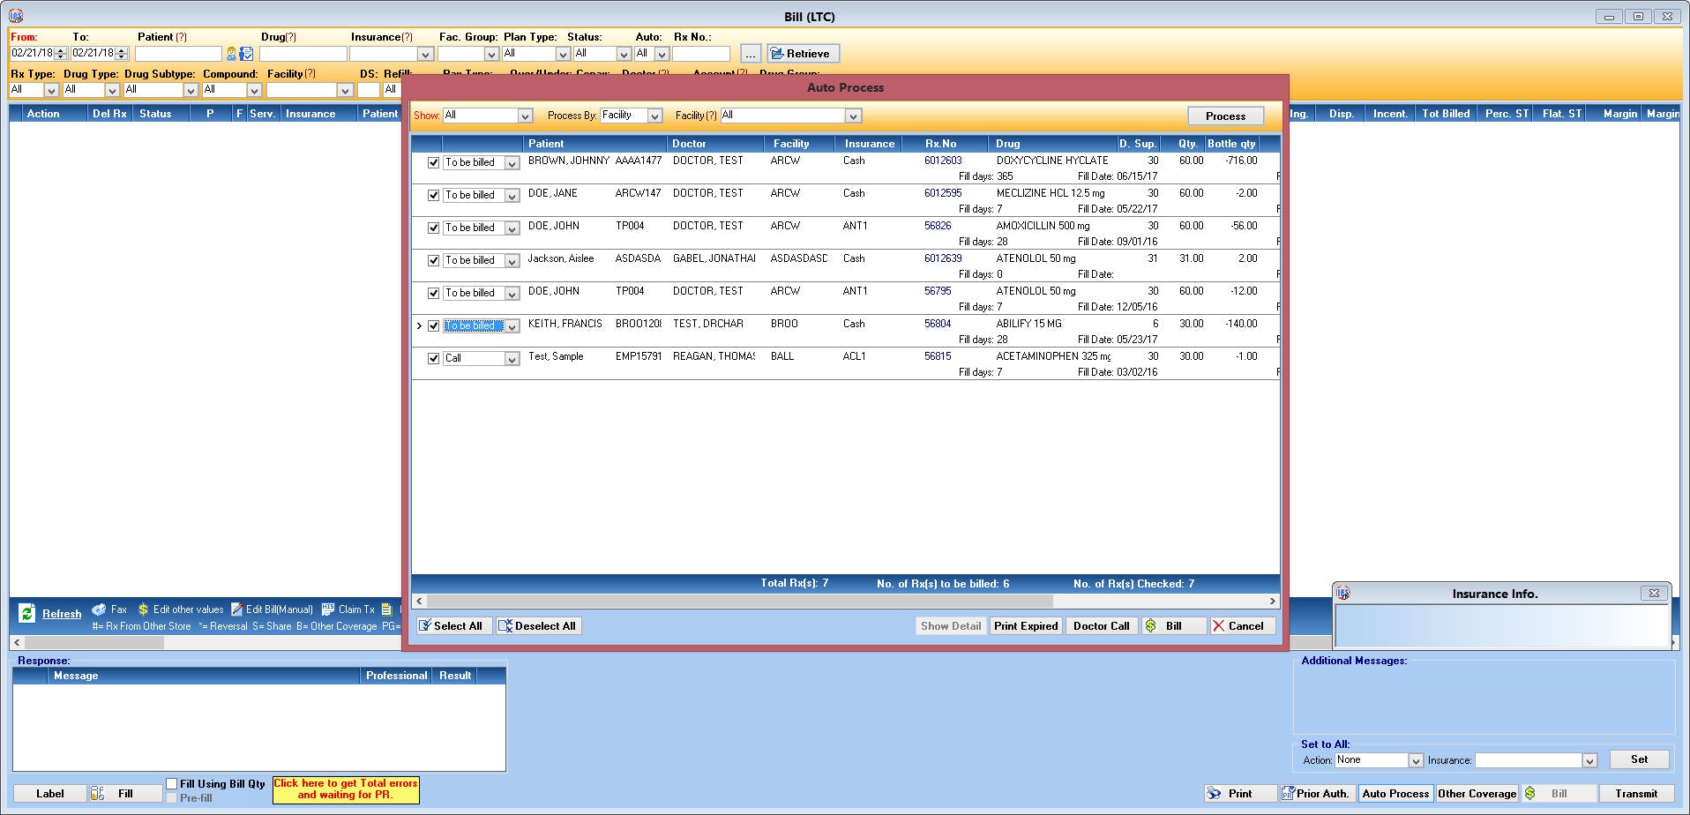Click the Claim Tx icon
The image size is (1690, 815).
coord(329,609)
